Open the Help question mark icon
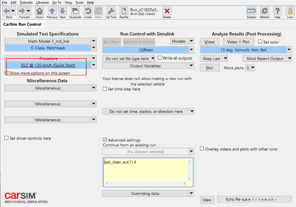296x207 pixels. [x=277, y=11]
